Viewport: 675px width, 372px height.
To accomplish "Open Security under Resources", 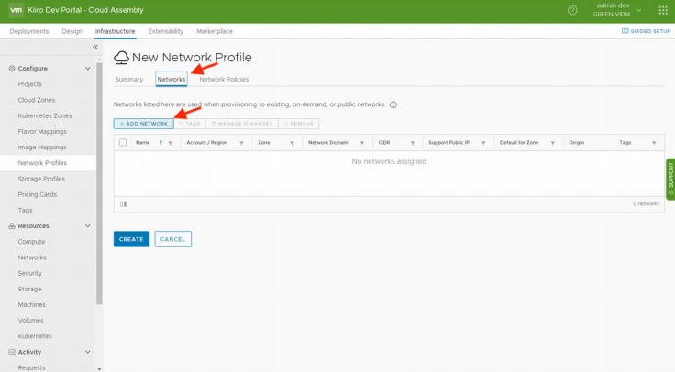I will click(x=29, y=273).
